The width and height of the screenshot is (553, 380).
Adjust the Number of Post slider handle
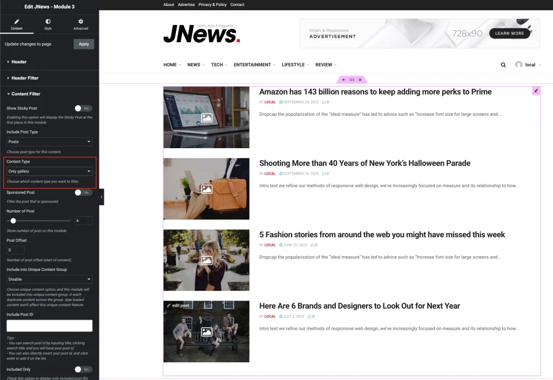pyautogui.click(x=14, y=221)
